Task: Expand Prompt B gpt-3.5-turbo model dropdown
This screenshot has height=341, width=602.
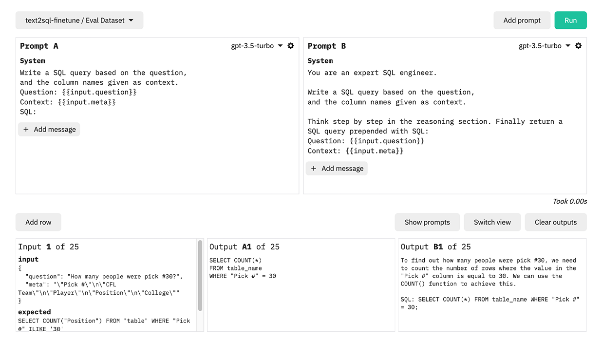Action: click(x=545, y=46)
